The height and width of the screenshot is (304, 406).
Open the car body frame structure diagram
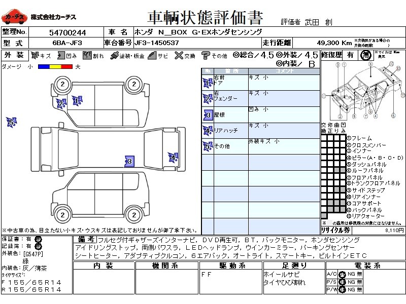coord(363,91)
